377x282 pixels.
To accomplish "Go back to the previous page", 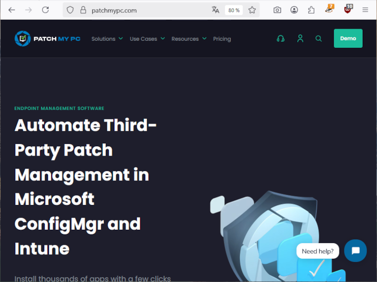I will (11, 10).
